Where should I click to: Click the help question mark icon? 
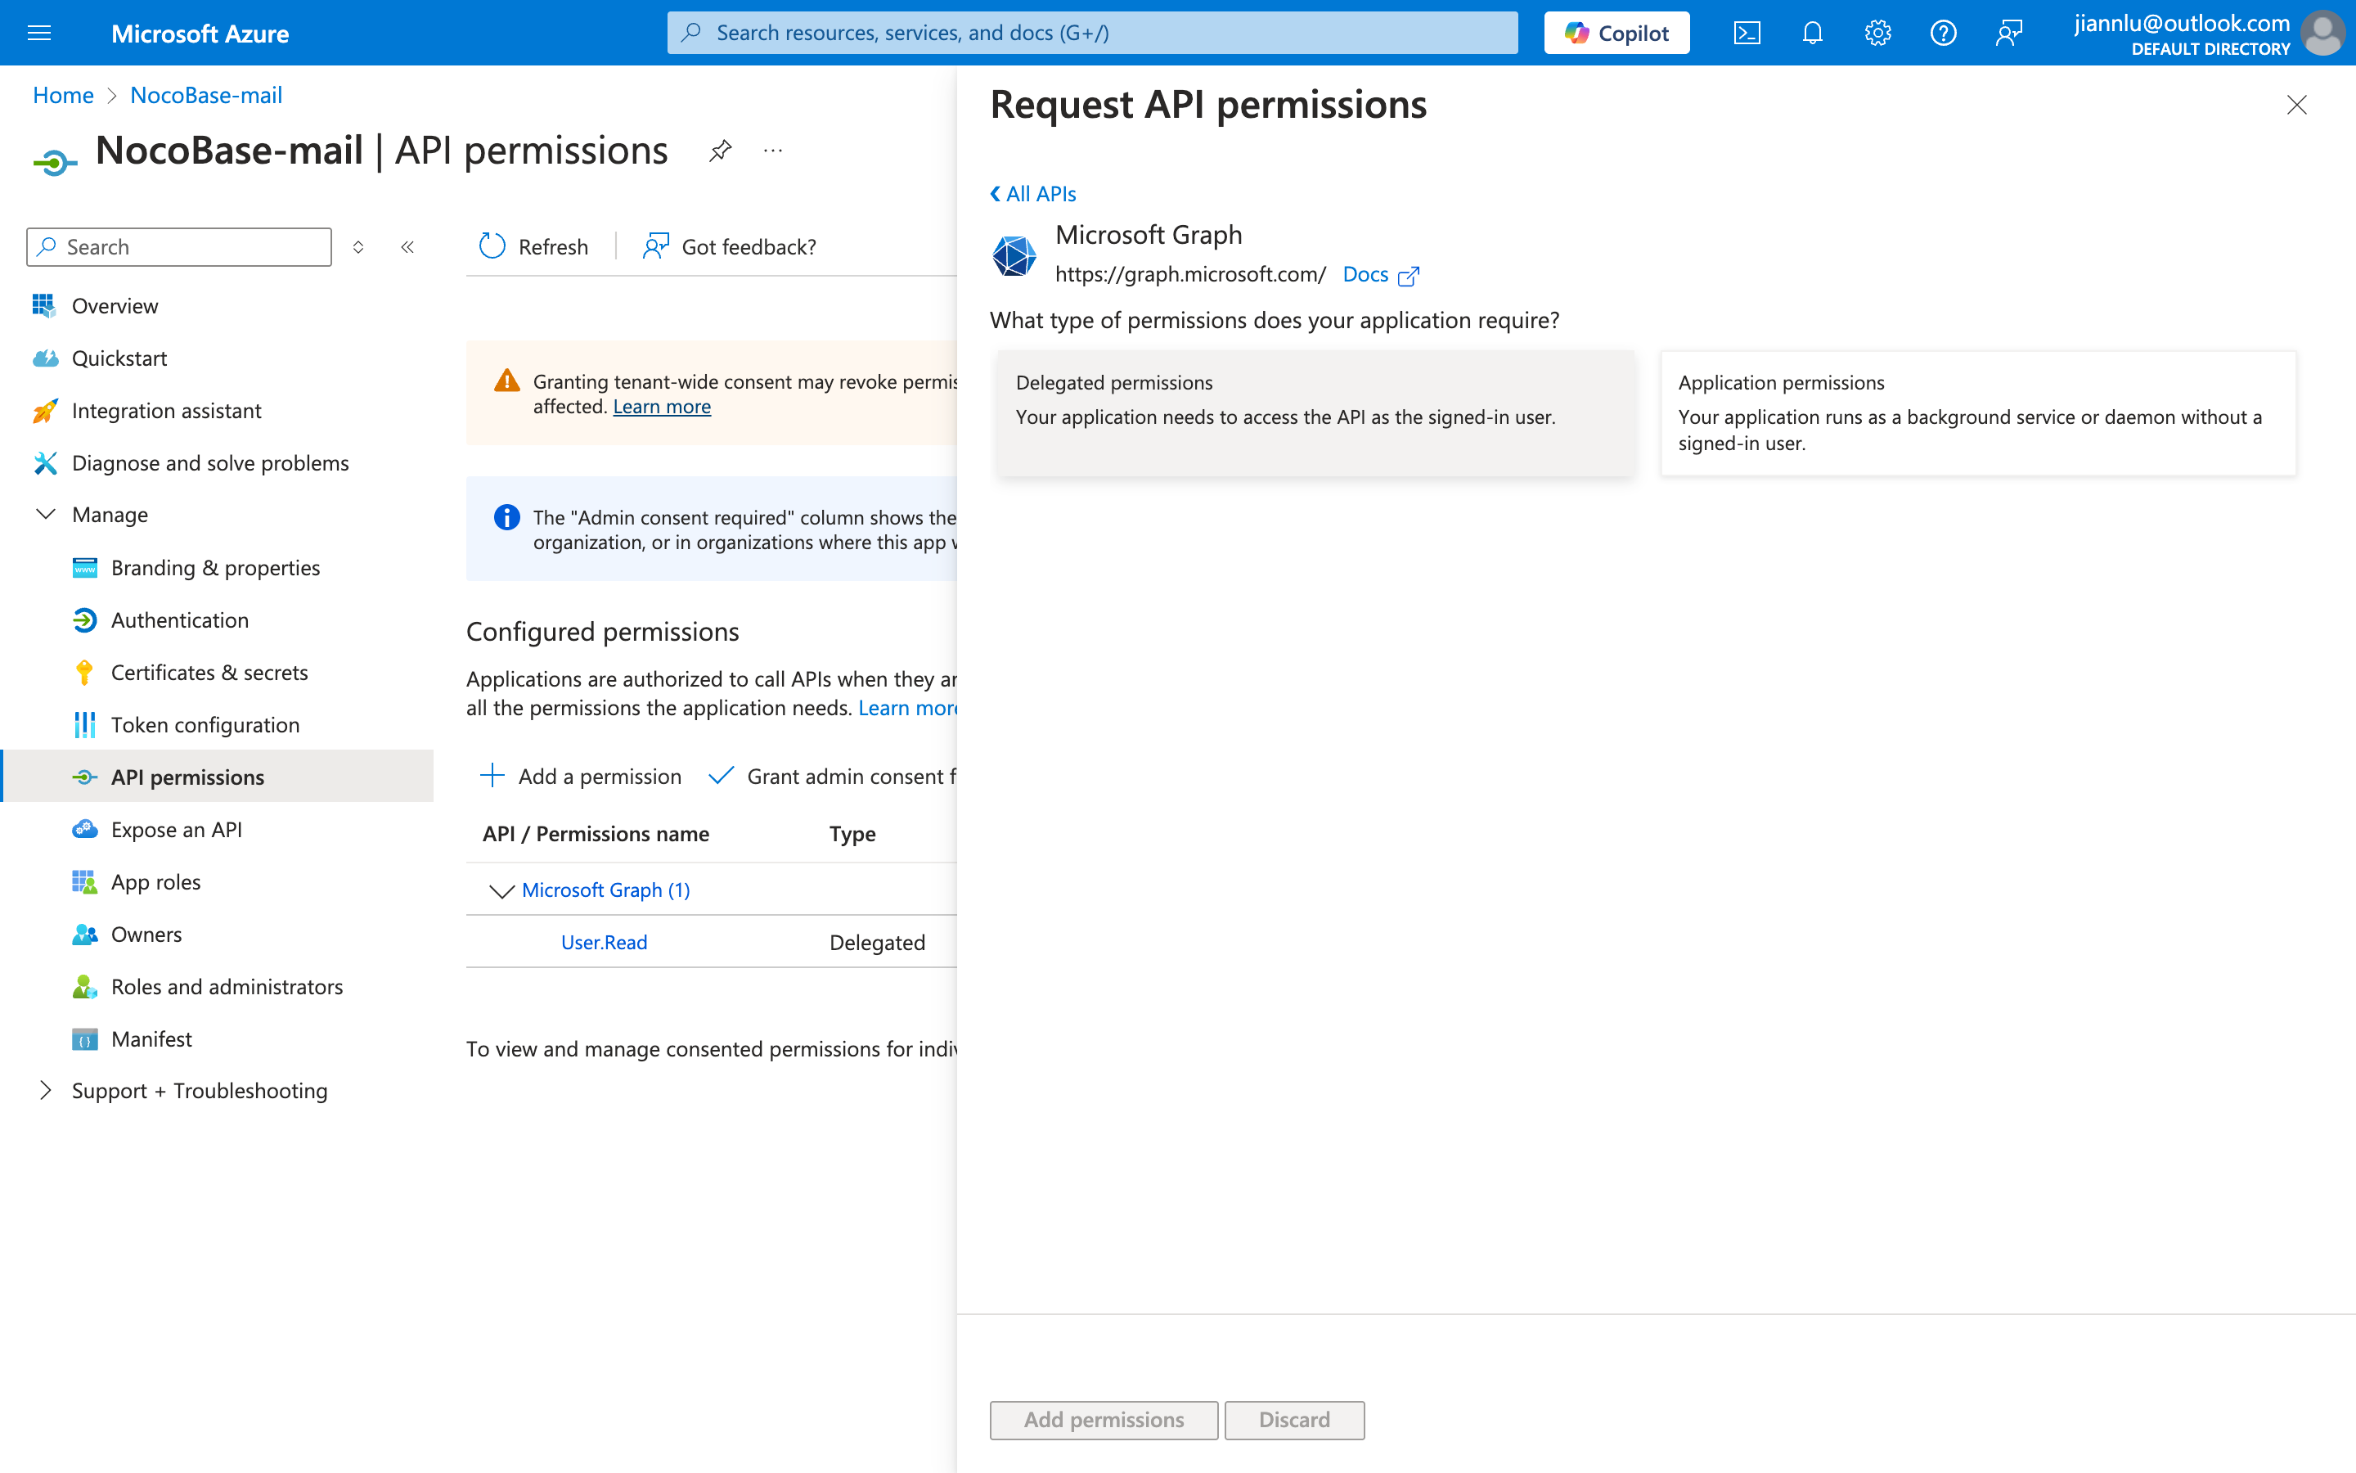[x=1942, y=33]
